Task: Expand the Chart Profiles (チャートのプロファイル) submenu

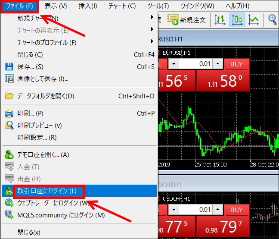Action: (152, 42)
